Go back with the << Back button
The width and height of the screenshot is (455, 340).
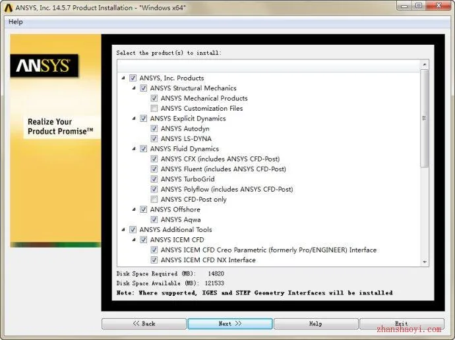click(144, 324)
